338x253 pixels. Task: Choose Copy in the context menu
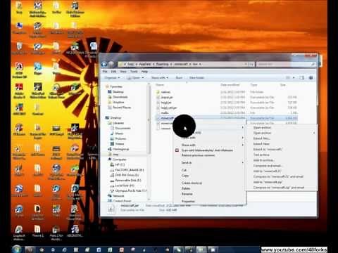coord(185,176)
